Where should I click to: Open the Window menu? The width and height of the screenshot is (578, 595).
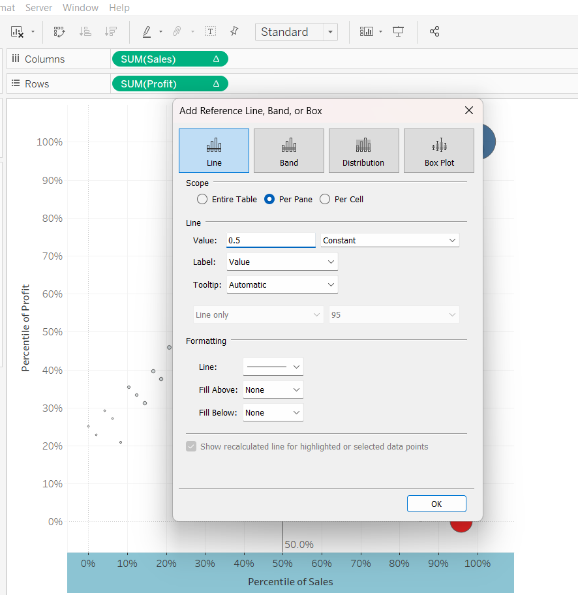(80, 8)
